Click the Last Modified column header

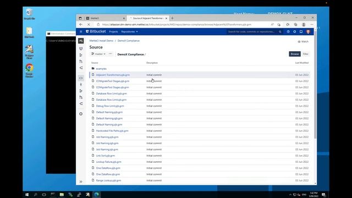(302, 63)
